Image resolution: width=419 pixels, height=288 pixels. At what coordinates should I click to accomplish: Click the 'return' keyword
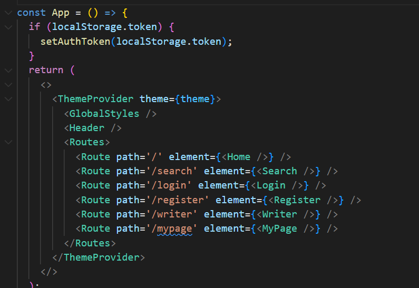coord(46,70)
